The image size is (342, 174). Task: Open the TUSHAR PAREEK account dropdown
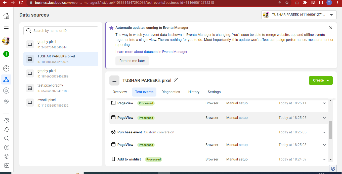point(299,15)
